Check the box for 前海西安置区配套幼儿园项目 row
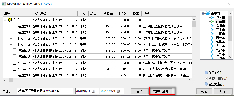 [15, 32]
